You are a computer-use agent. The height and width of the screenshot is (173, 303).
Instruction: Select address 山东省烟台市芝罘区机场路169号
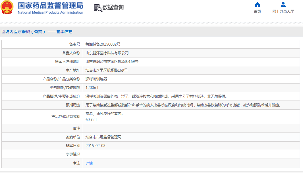click(112, 61)
